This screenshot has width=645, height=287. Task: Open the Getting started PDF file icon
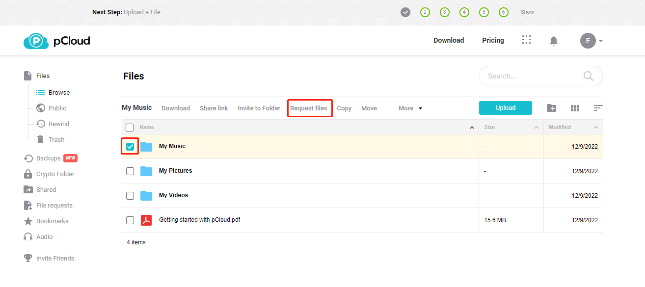click(x=146, y=220)
